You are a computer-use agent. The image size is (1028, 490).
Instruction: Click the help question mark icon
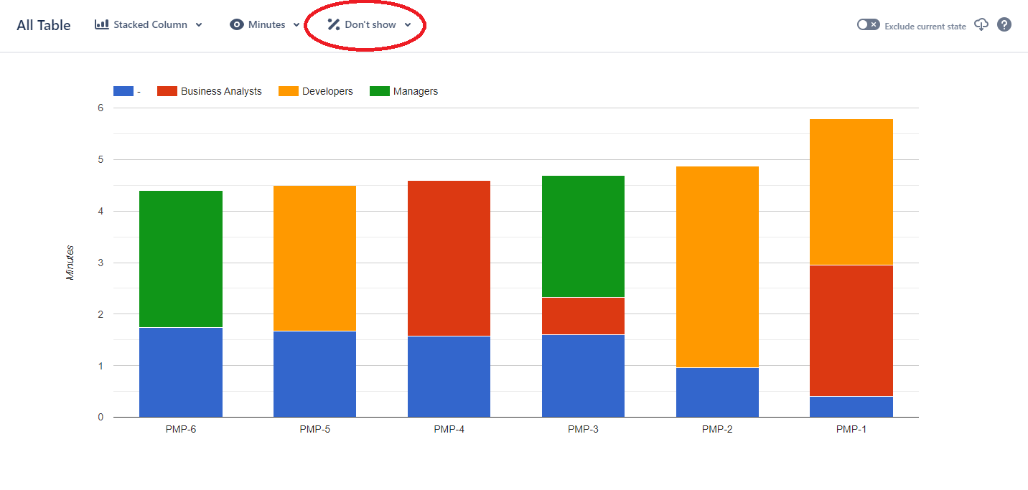click(x=1004, y=24)
